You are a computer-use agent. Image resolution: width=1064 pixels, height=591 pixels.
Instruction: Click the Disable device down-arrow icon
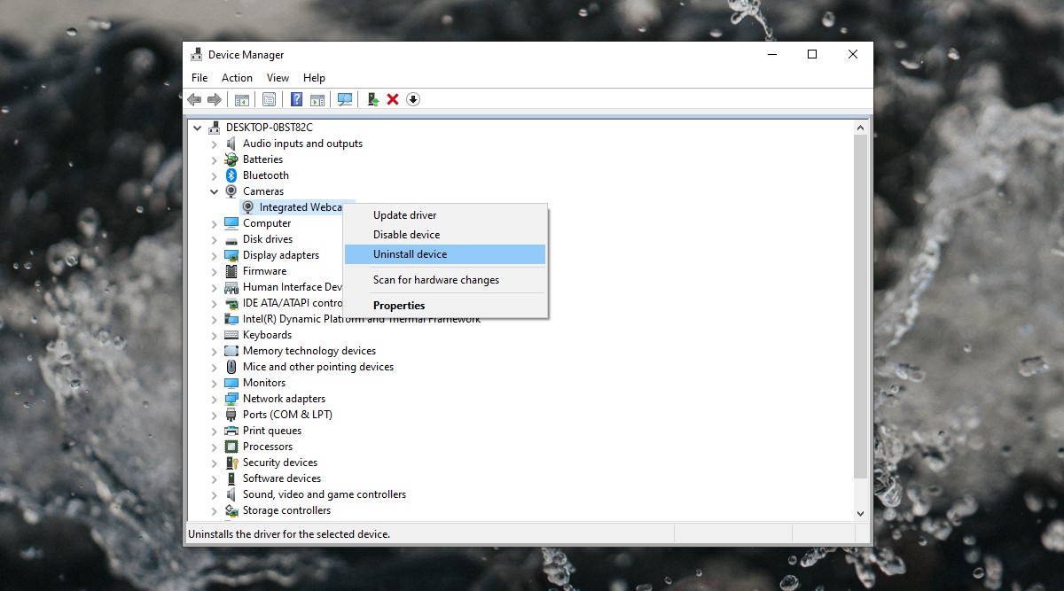(x=413, y=99)
